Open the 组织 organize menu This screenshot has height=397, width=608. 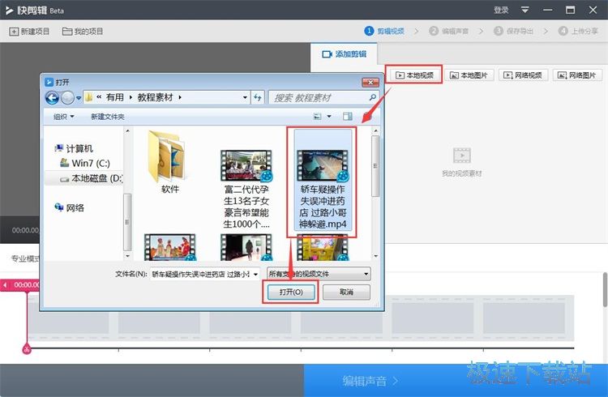pyautogui.click(x=63, y=117)
